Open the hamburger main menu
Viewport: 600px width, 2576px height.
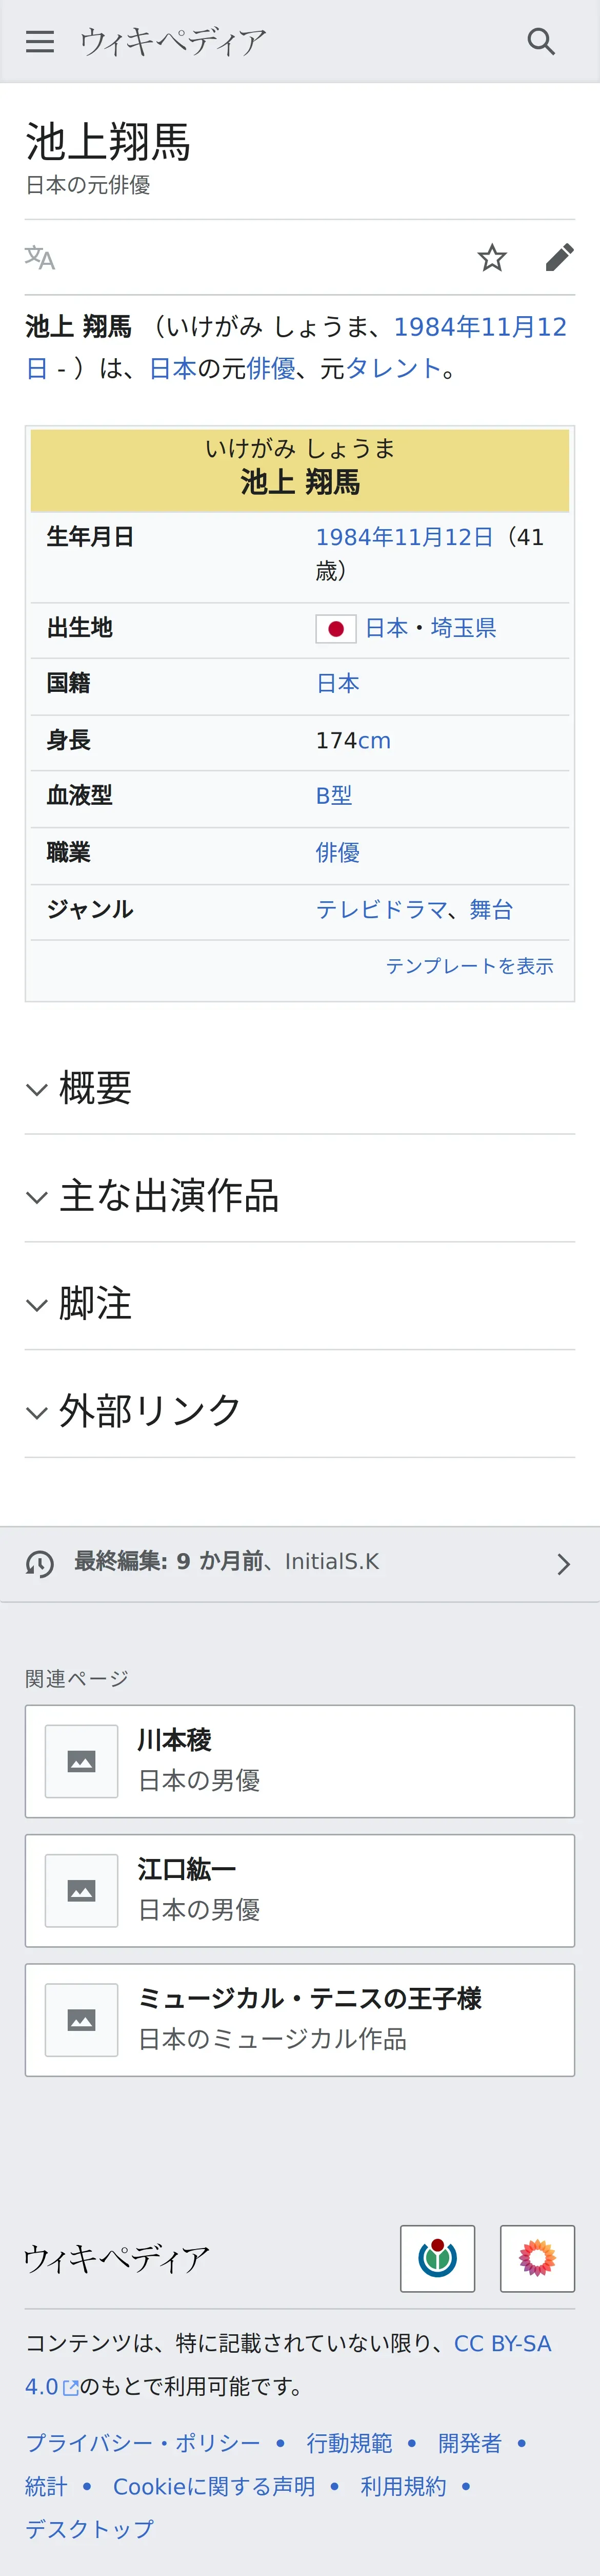(40, 41)
